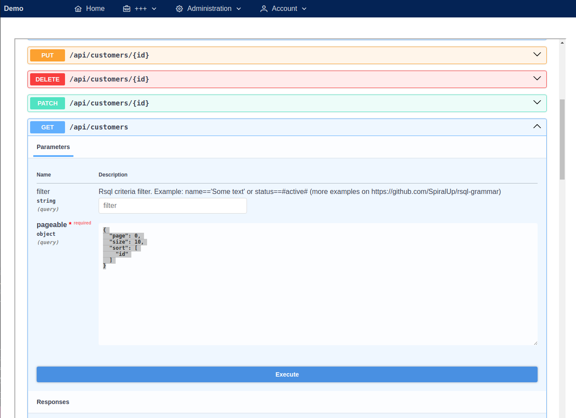Image resolution: width=576 pixels, height=418 pixels.
Task: Open the Account dropdown menu
Action: pyautogui.click(x=283, y=8)
